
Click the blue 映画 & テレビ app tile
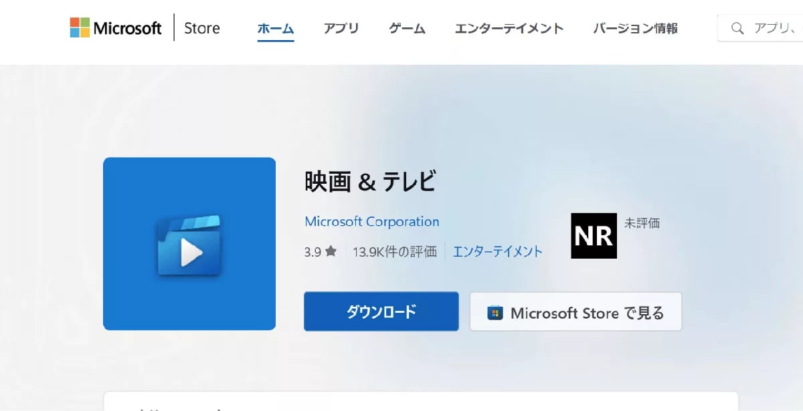click(189, 244)
